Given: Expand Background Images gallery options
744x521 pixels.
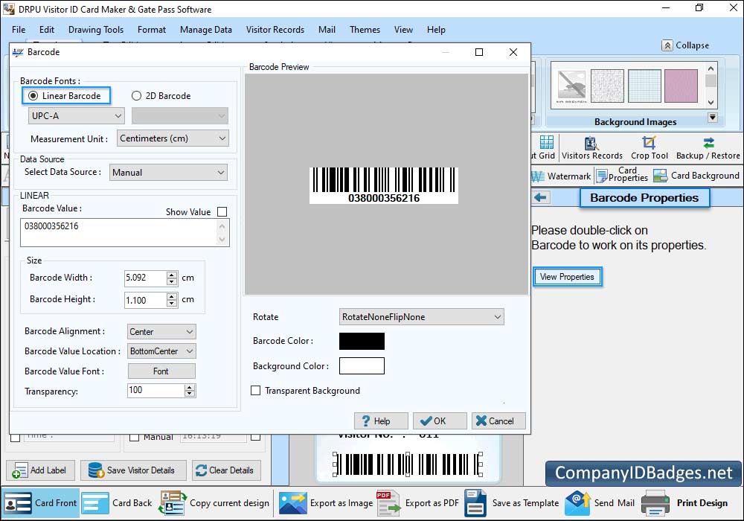Looking at the screenshot, I should pyautogui.click(x=712, y=117).
